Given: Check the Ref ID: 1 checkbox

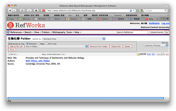Looking at the screenshot, I should [9, 54].
